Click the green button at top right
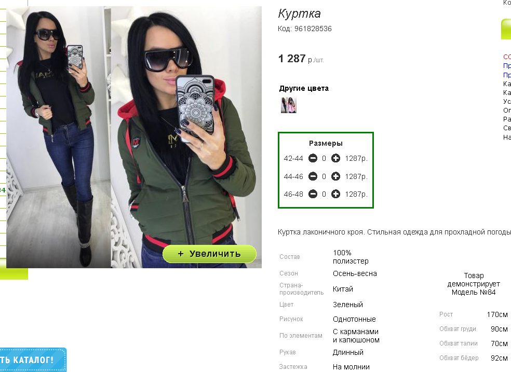 pos(506,29)
